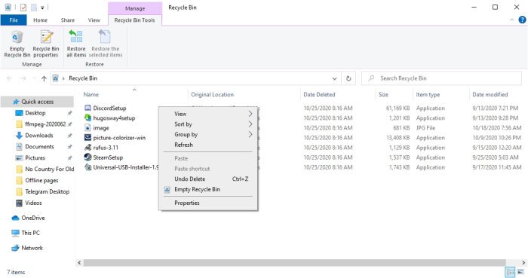Choose Undo Delete from context menu

[x=189, y=179]
